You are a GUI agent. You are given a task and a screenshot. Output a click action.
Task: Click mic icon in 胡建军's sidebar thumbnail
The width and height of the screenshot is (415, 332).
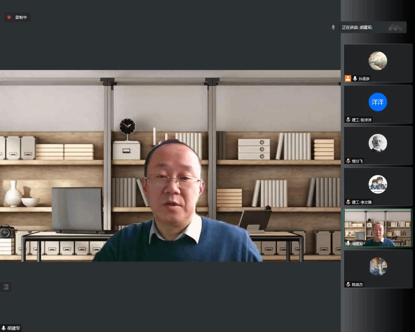348,243
